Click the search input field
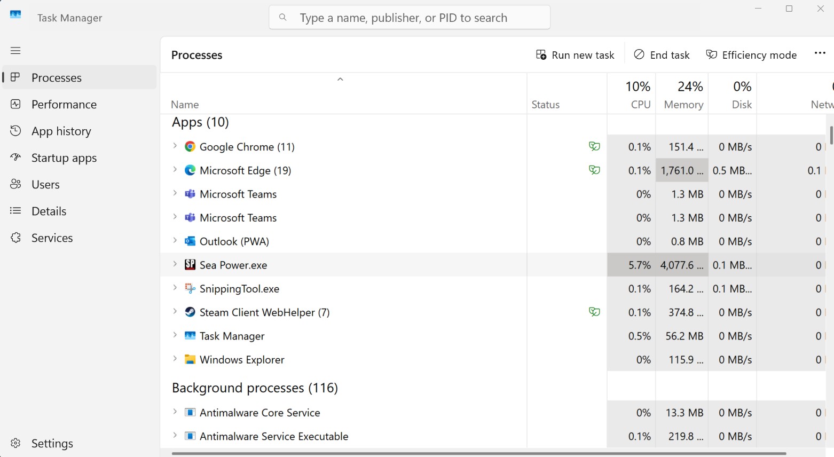 pyautogui.click(x=410, y=18)
